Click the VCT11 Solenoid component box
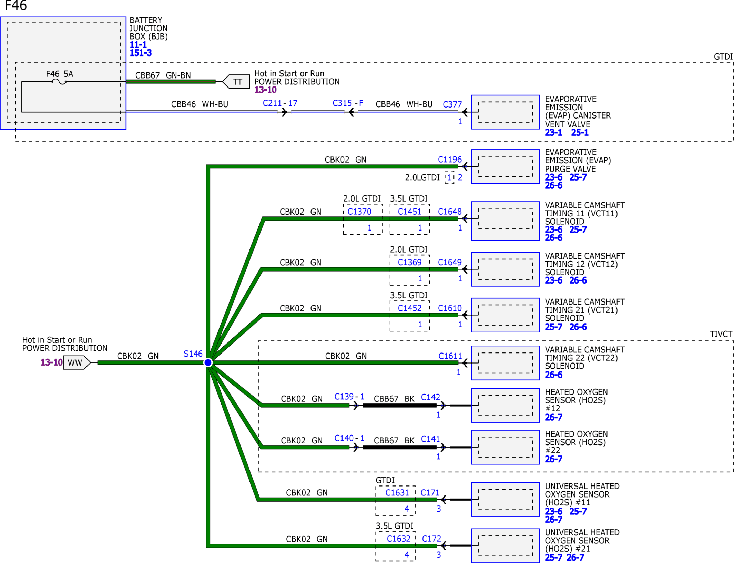Image resolution: width=734 pixels, height=563 pixels. 505,221
